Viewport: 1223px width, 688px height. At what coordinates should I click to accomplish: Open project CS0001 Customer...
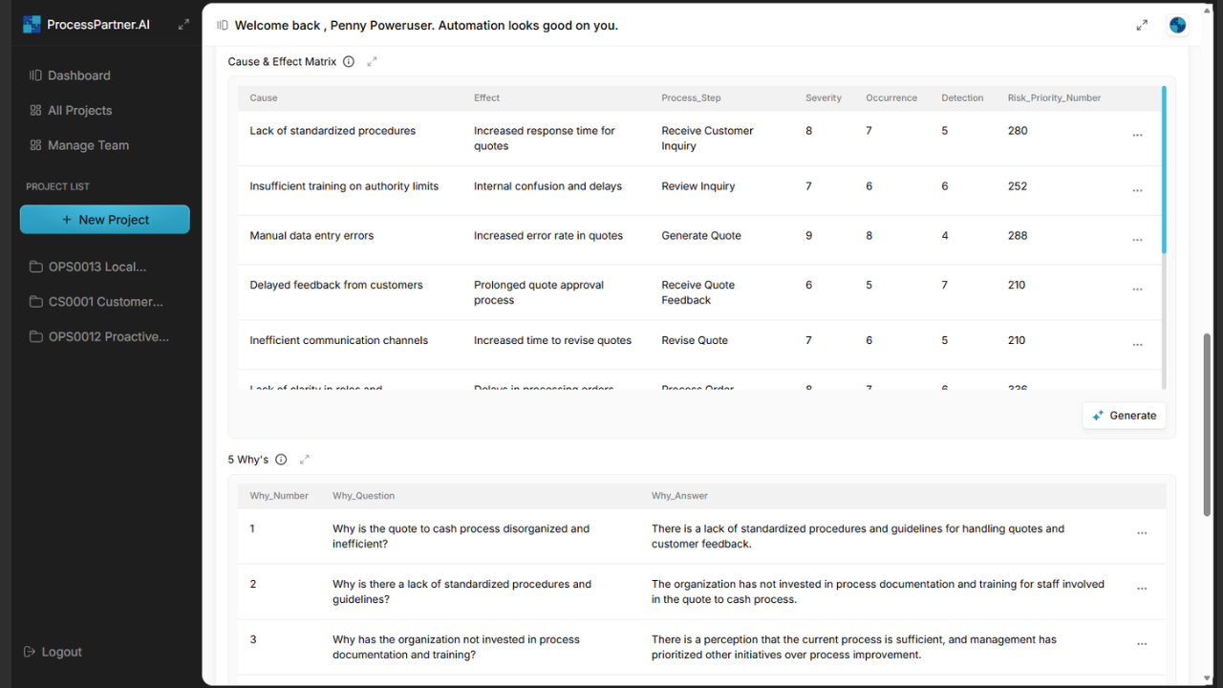coord(106,302)
